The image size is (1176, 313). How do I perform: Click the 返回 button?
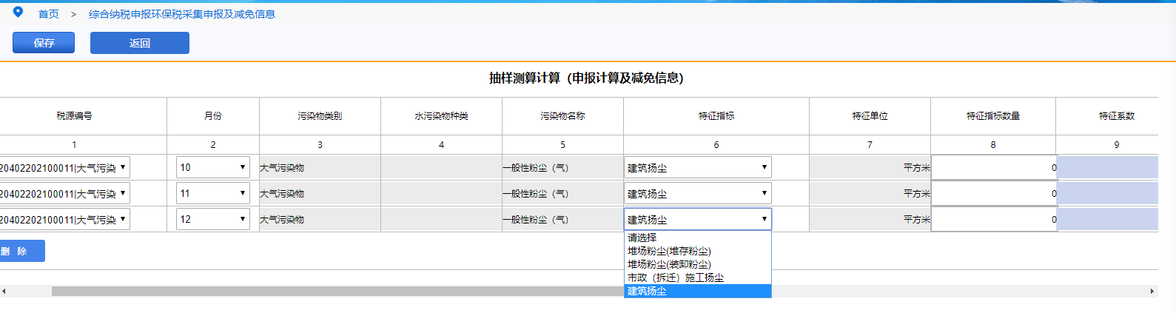(140, 43)
